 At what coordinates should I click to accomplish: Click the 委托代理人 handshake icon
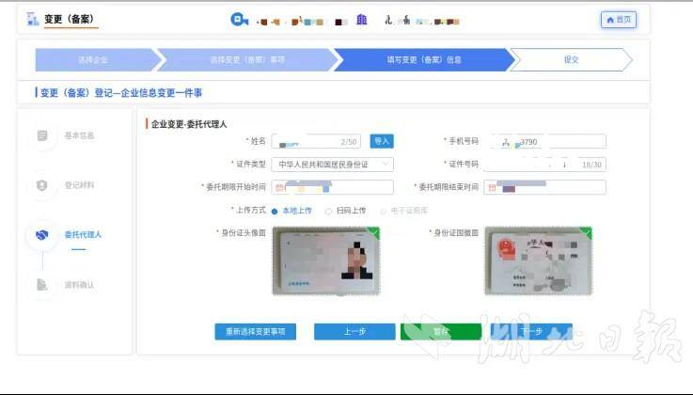click(x=42, y=234)
